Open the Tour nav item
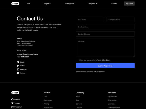146x109 pixels. [28, 4]
